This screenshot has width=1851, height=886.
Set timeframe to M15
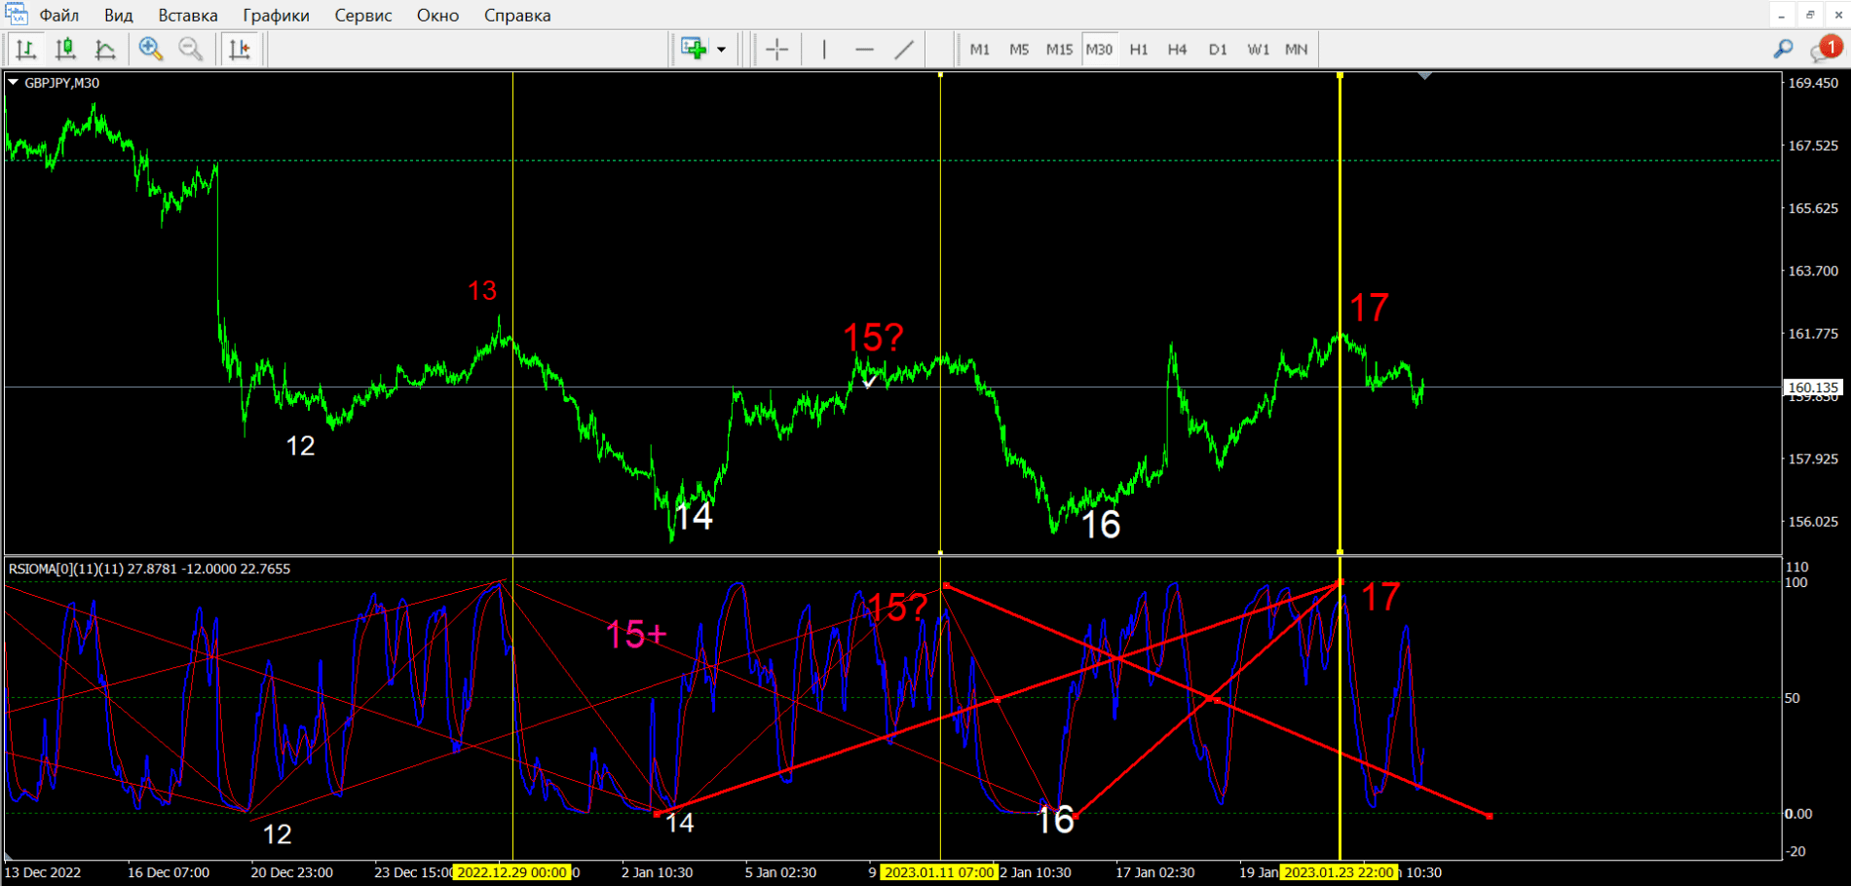coord(1059,49)
